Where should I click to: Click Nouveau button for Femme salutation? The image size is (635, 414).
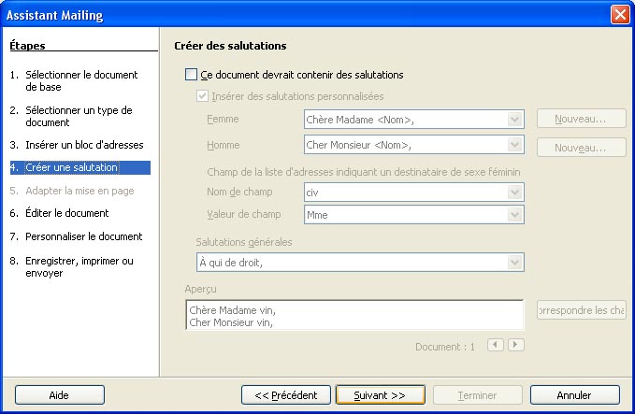click(581, 120)
